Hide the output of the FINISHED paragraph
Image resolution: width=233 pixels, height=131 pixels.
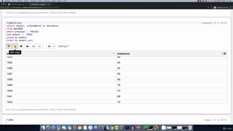click(x=222, y=23)
